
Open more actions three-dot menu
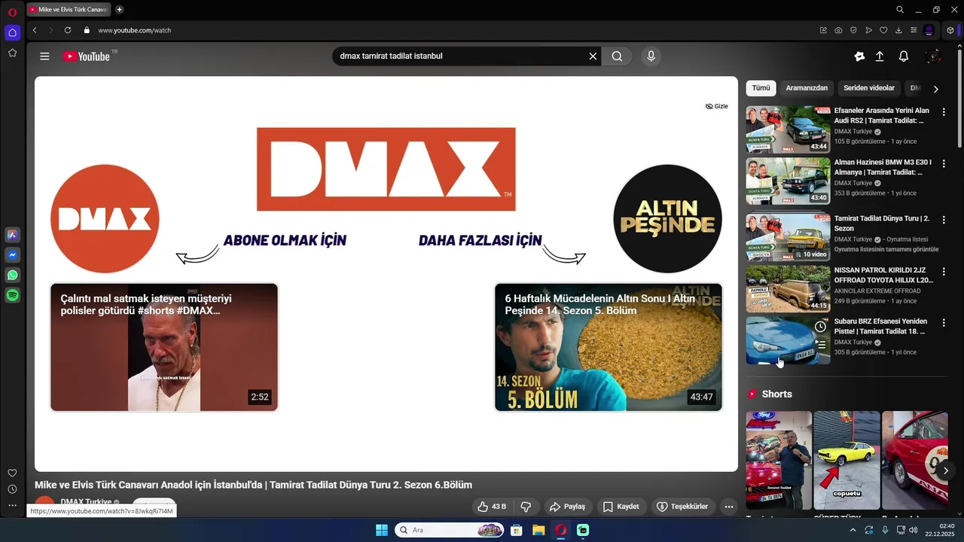pyautogui.click(x=728, y=507)
